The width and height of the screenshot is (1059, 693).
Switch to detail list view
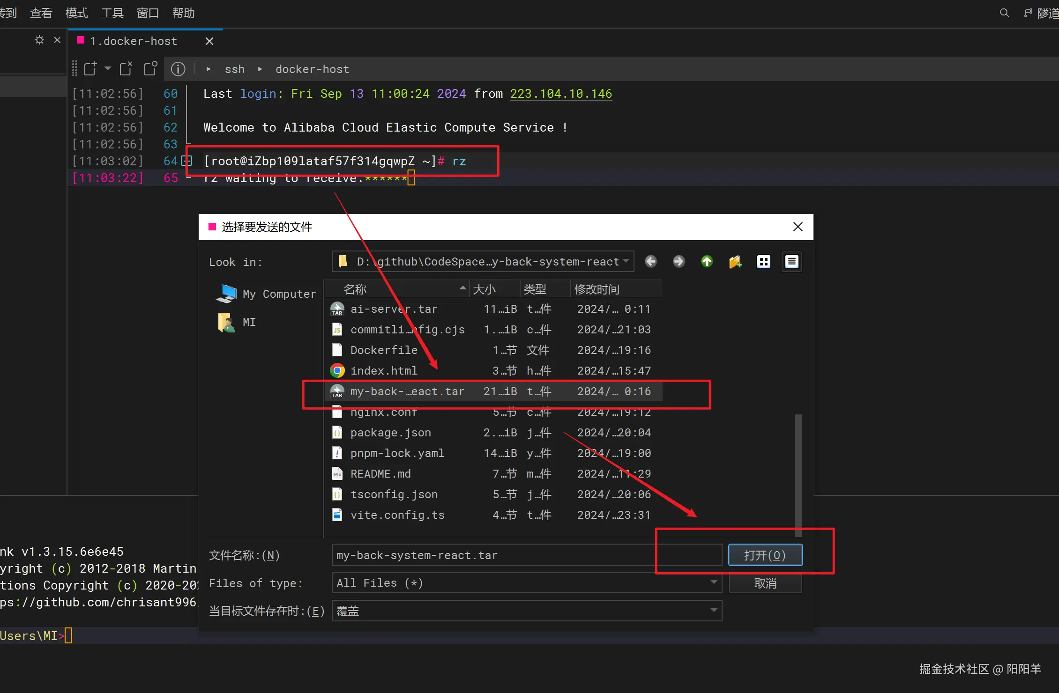click(x=791, y=261)
